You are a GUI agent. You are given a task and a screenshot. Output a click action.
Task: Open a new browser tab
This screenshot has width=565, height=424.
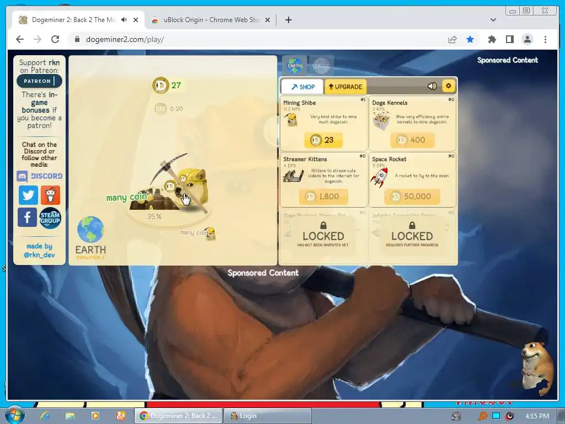click(x=288, y=20)
